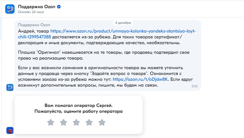
Task: Click the 4 декабря date label
Action: point(123,23)
